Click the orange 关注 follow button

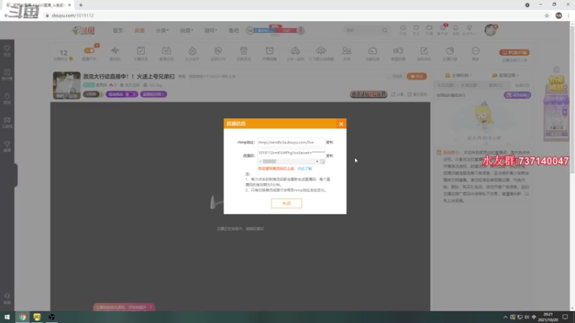[417, 76]
